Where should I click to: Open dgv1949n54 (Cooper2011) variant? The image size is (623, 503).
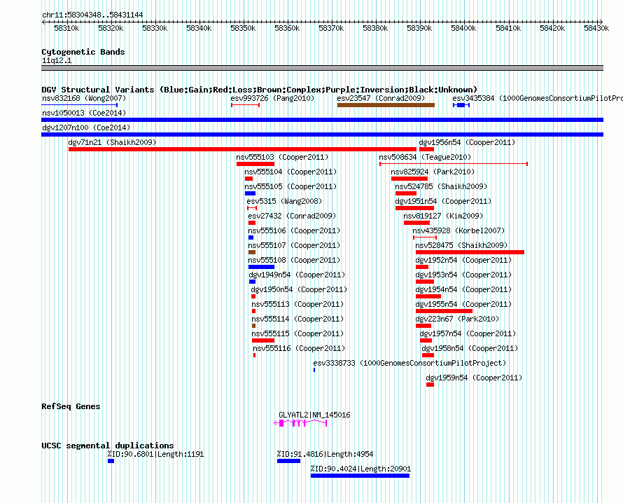[x=252, y=282]
